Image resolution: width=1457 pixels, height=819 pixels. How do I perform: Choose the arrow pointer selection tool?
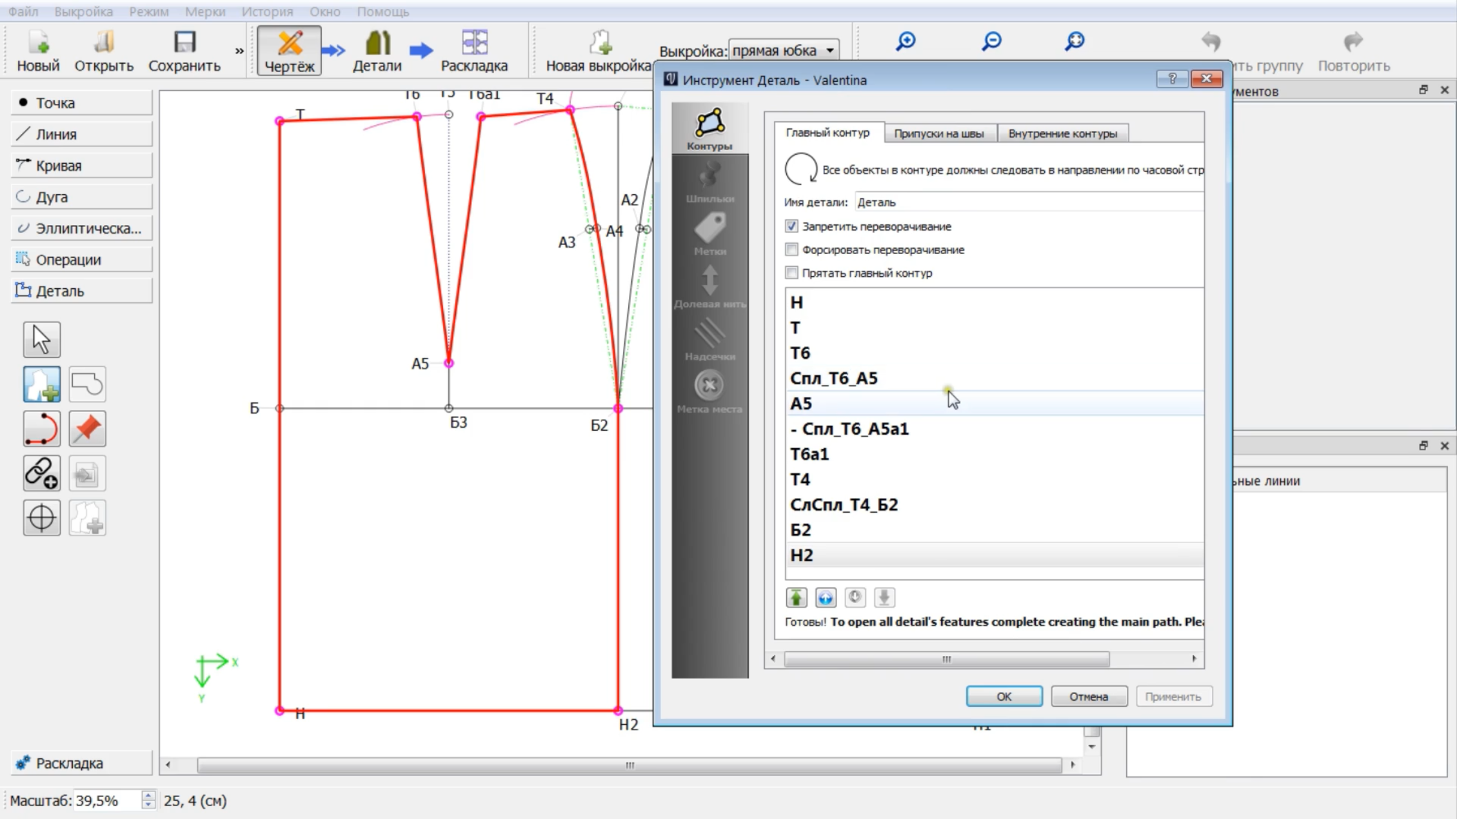[42, 339]
